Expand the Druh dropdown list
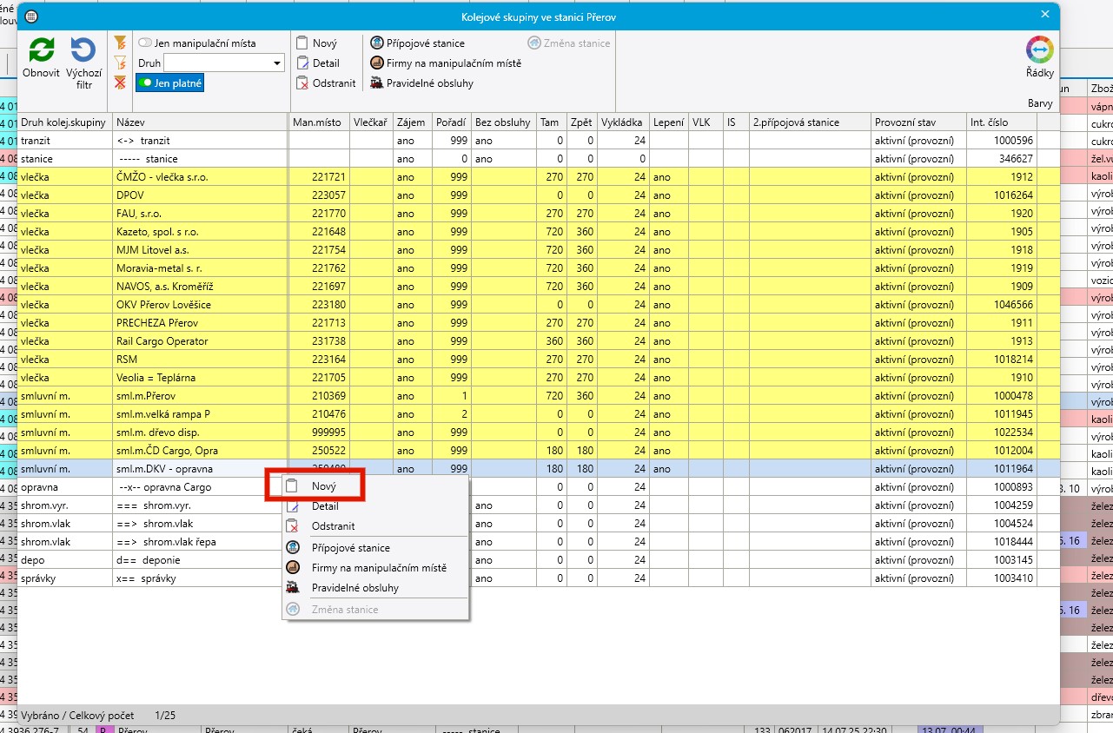 [x=278, y=63]
